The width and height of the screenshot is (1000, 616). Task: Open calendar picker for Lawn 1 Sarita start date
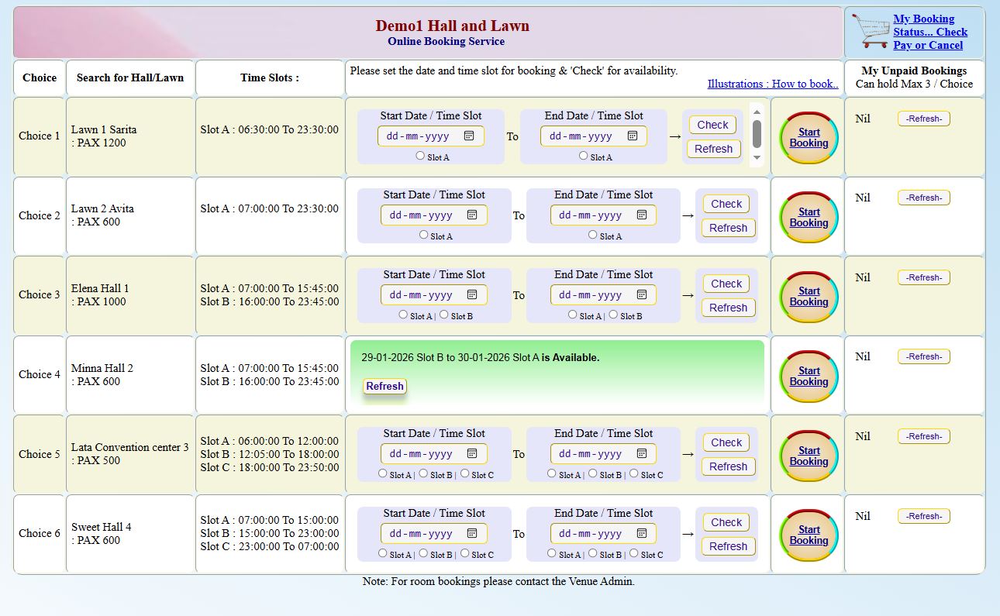pyautogui.click(x=469, y=136)
